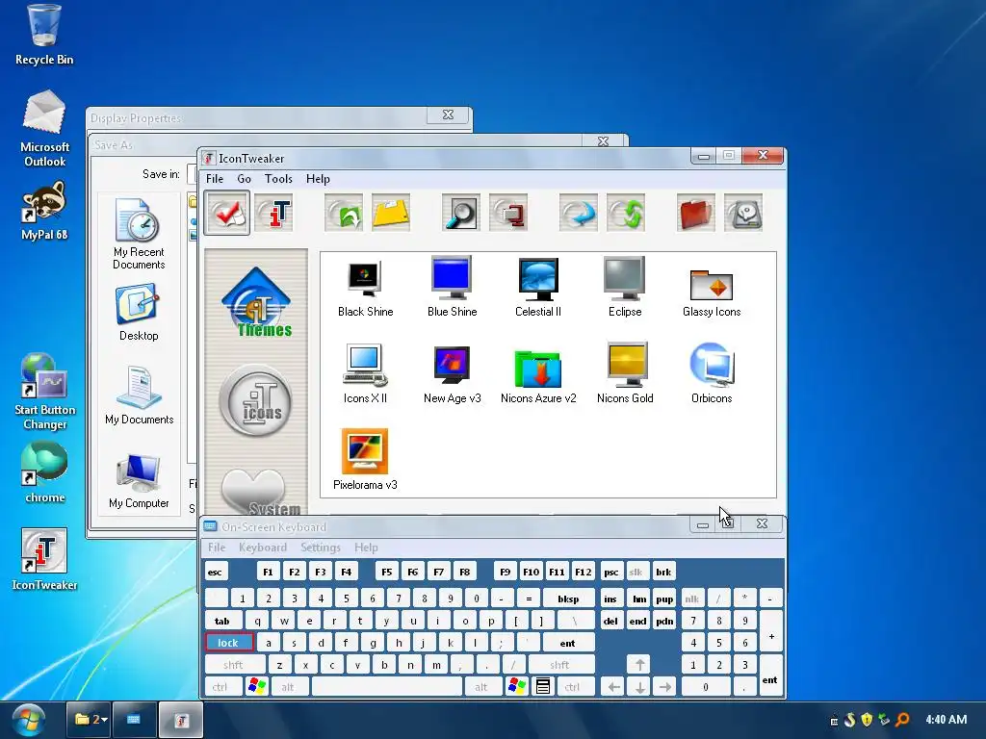Click the up arrow key
Screen dimensions: 986x739
point(639,665)
